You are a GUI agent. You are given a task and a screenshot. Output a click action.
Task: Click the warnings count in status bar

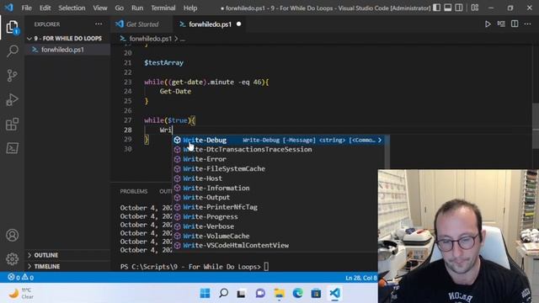[28, 277]
